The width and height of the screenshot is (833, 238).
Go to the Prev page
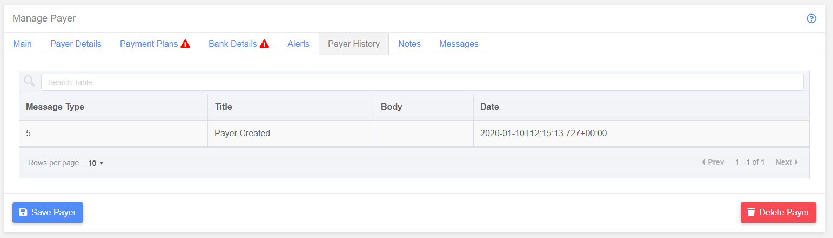(x=713, y=162)
